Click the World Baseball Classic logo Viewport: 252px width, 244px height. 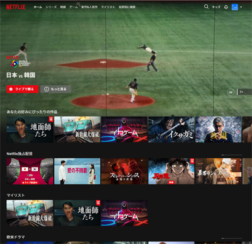(21, 64)
